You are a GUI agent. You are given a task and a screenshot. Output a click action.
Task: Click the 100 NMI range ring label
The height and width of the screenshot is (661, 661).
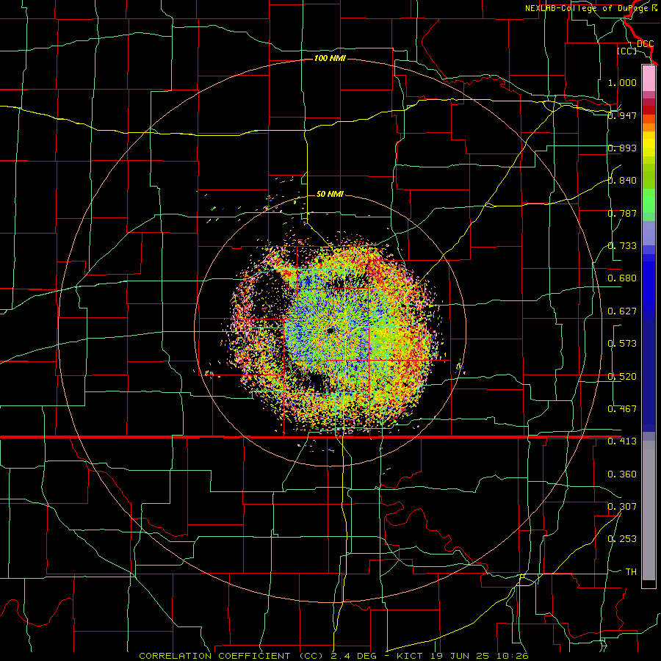[330, 58]
